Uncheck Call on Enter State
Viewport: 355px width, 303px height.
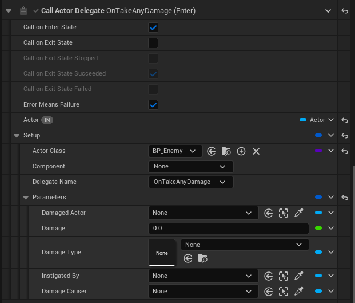tap(153, 27)
